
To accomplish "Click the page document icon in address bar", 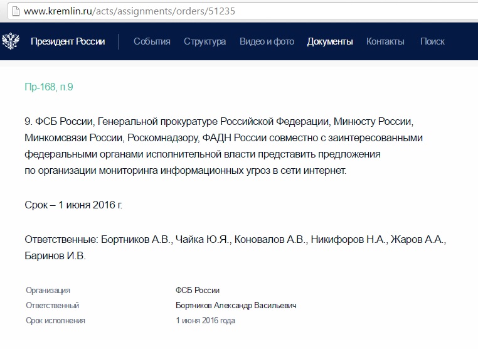I will 16,11.
